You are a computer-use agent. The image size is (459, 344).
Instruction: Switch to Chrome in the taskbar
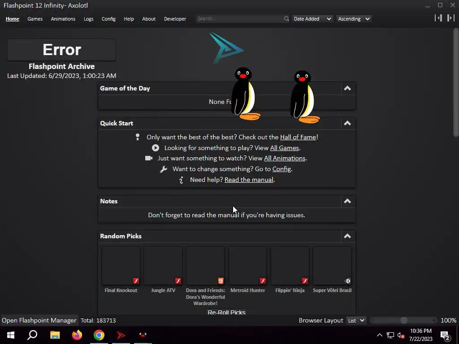pos(99,335)
